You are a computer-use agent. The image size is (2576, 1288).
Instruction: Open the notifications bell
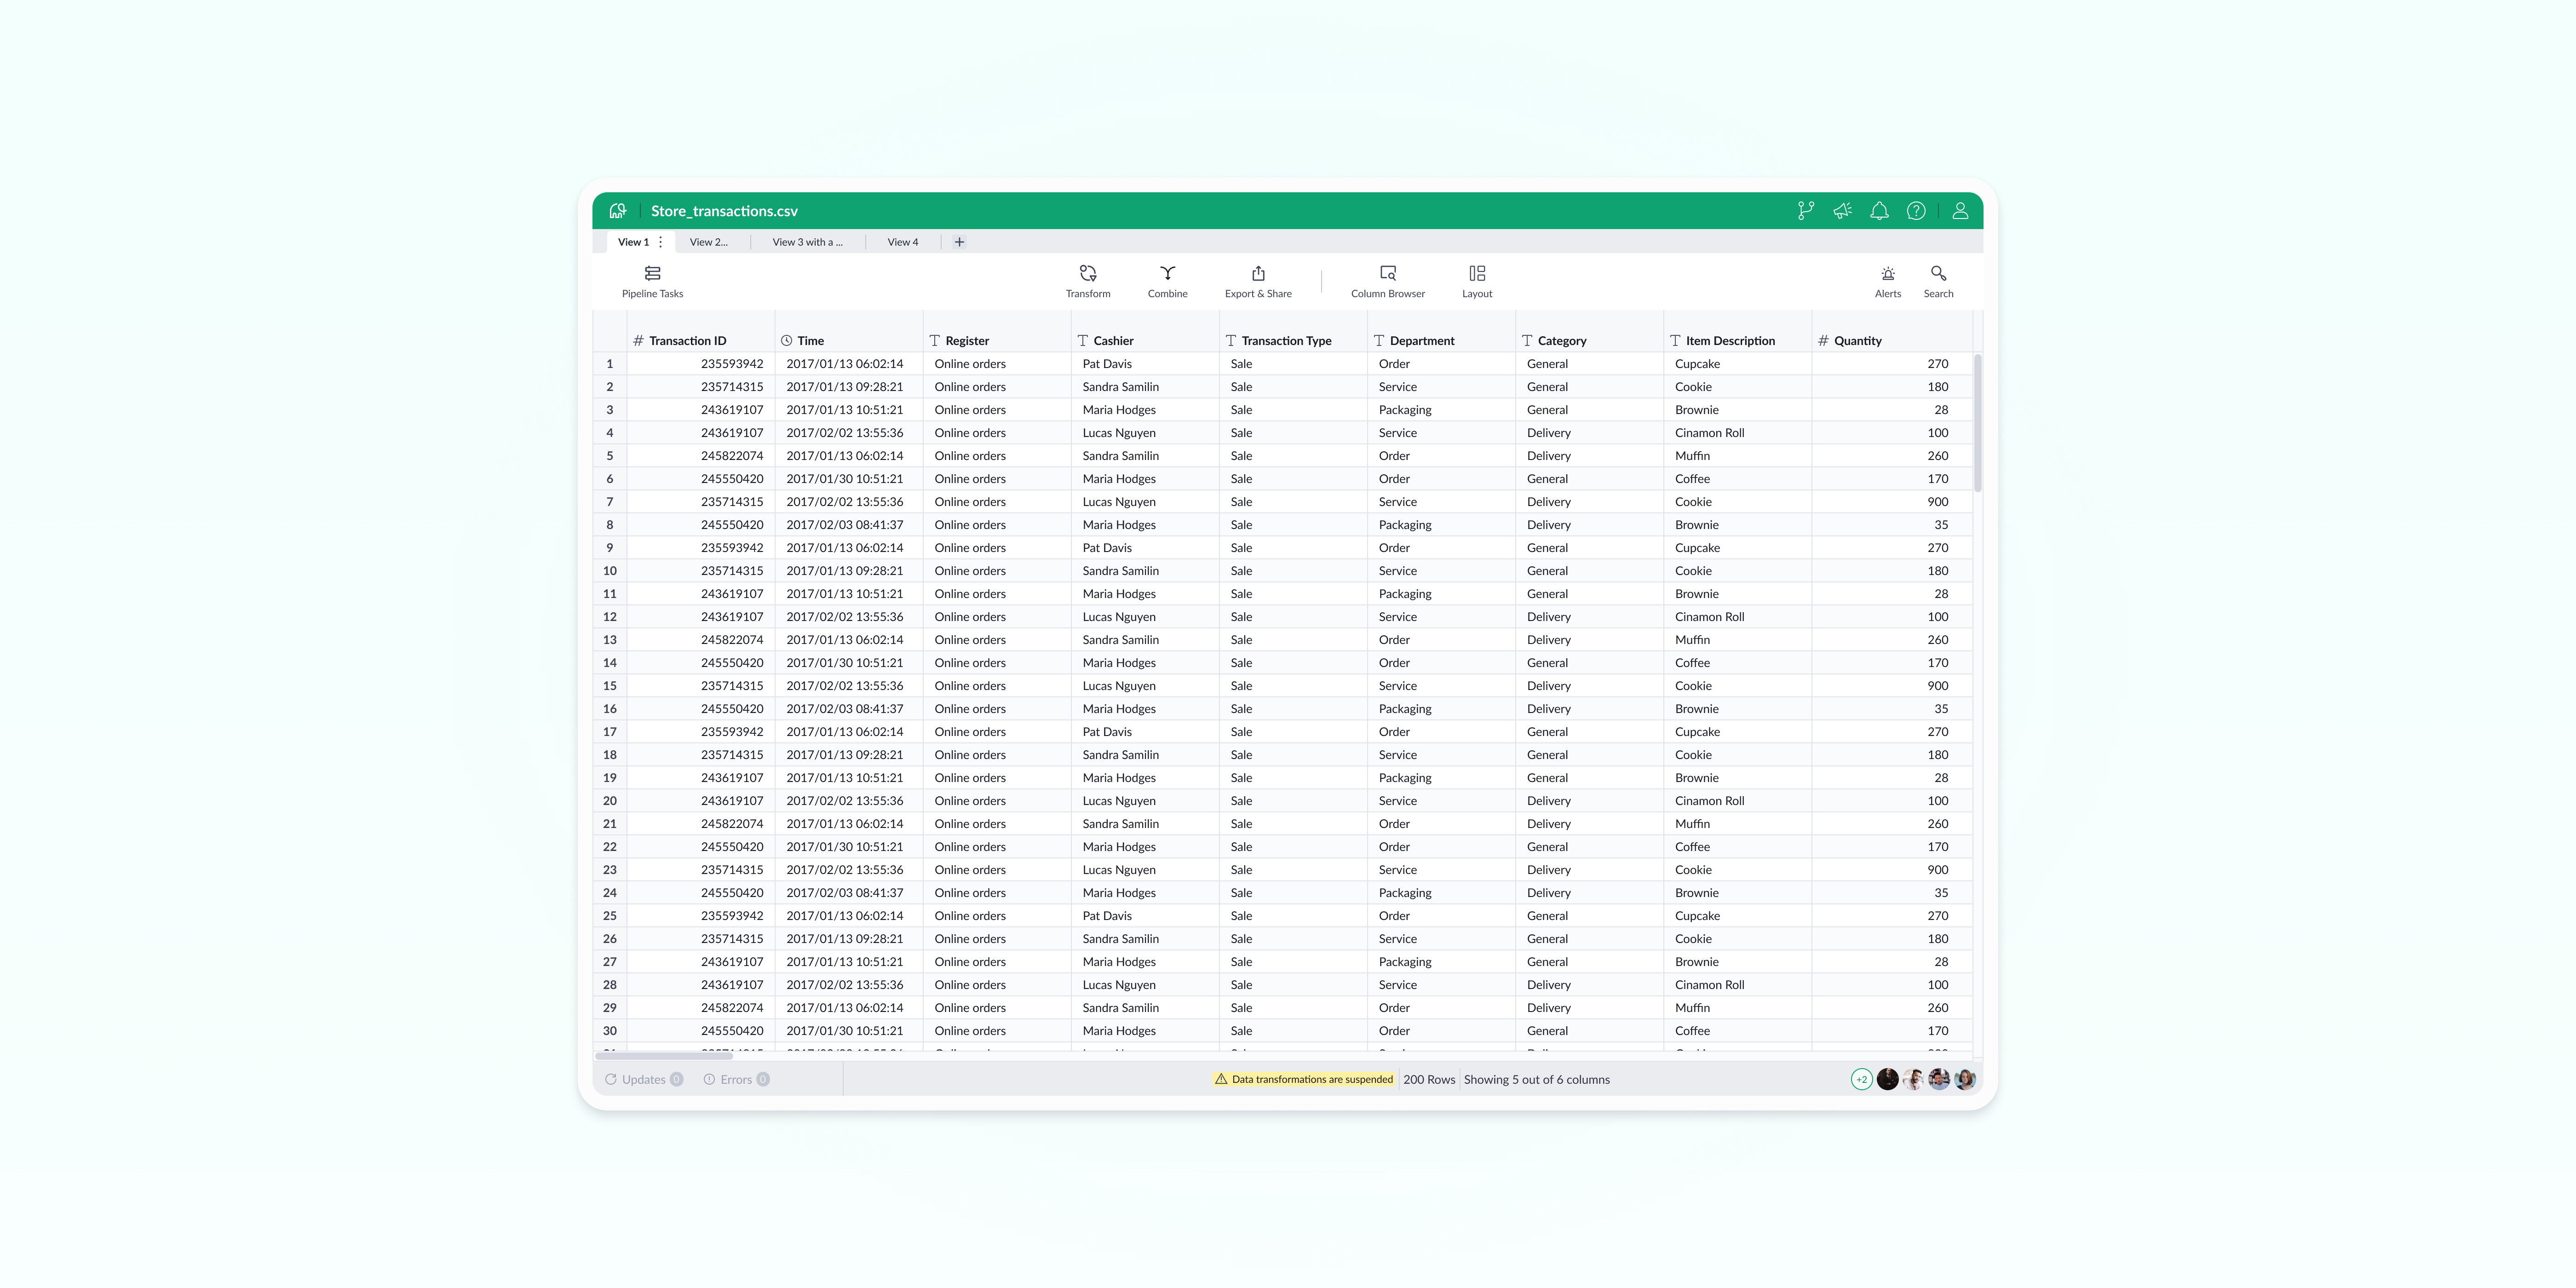click(1879, 211)
